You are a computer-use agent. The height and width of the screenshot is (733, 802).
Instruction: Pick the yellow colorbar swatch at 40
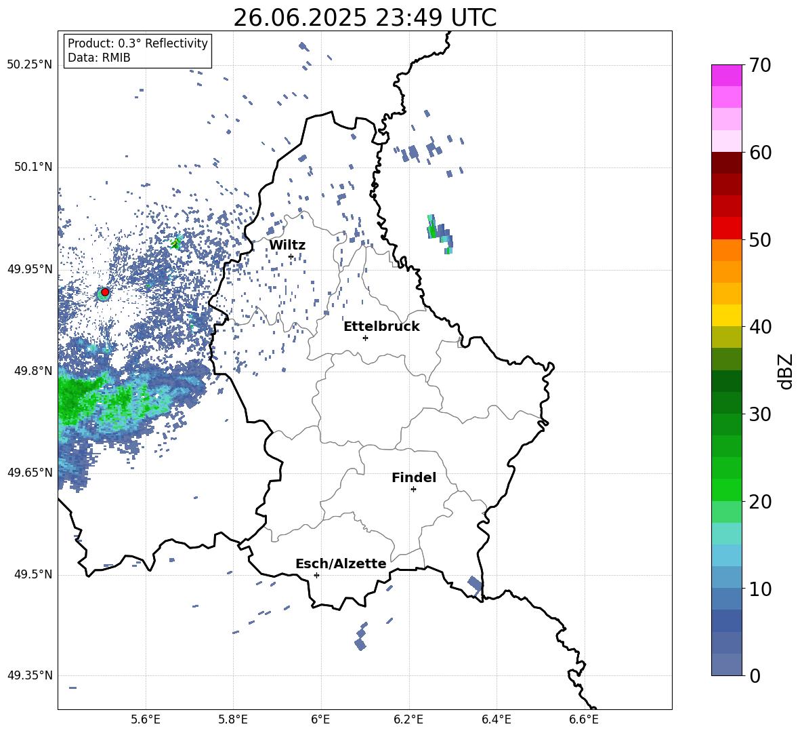(726, 315)
